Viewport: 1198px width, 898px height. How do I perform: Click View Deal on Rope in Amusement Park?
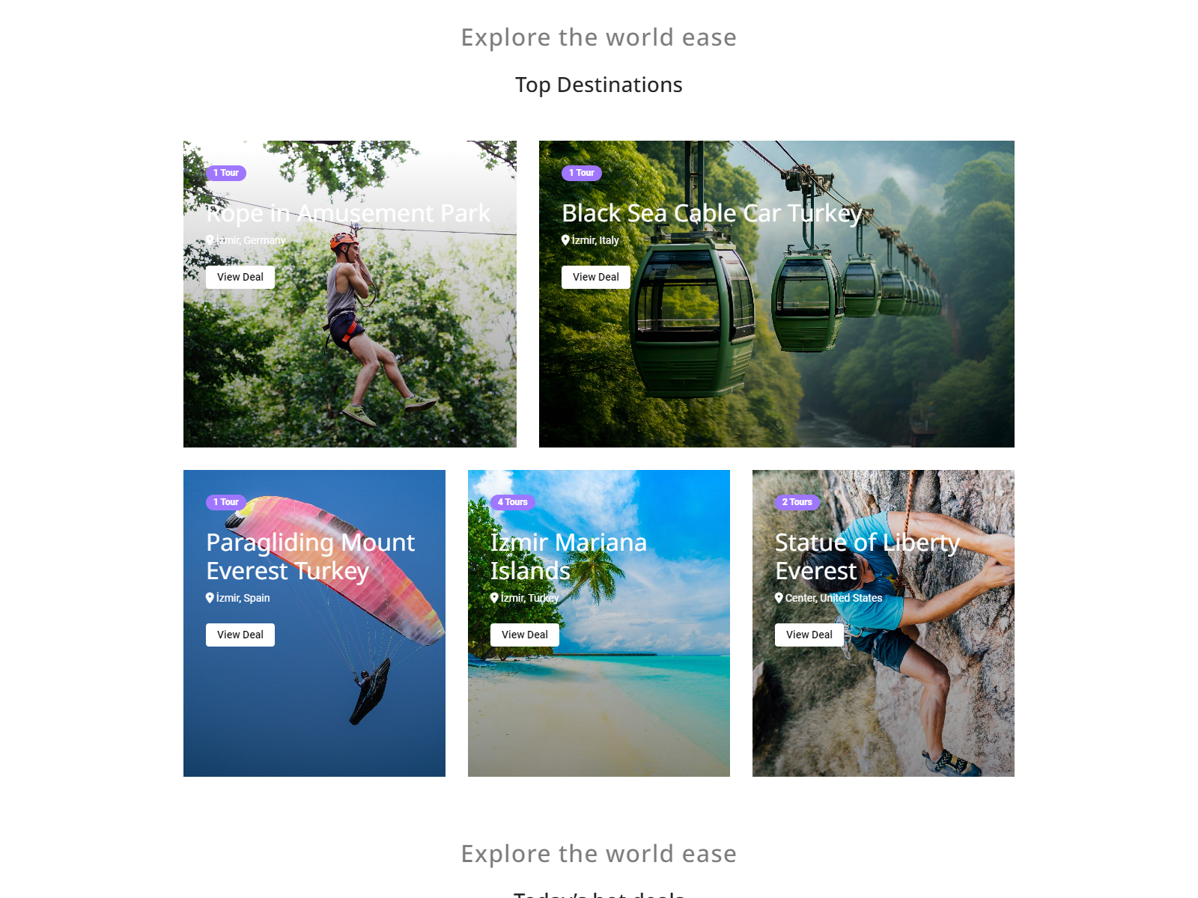(240, 277)
